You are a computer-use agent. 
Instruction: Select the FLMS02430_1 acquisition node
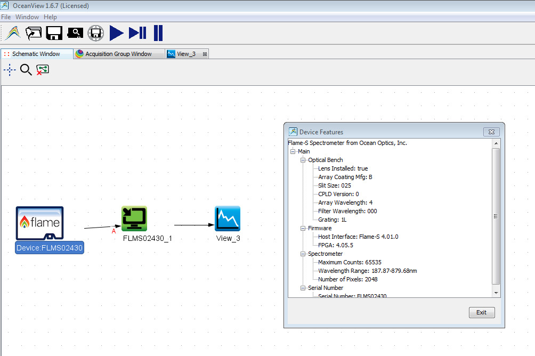[x=134, y=219]
